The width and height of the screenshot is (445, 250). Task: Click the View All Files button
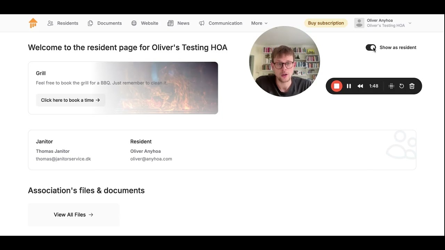pos(74,215)
